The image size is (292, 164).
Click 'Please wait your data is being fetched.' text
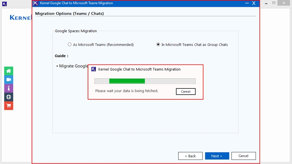[x=127, y=91]
